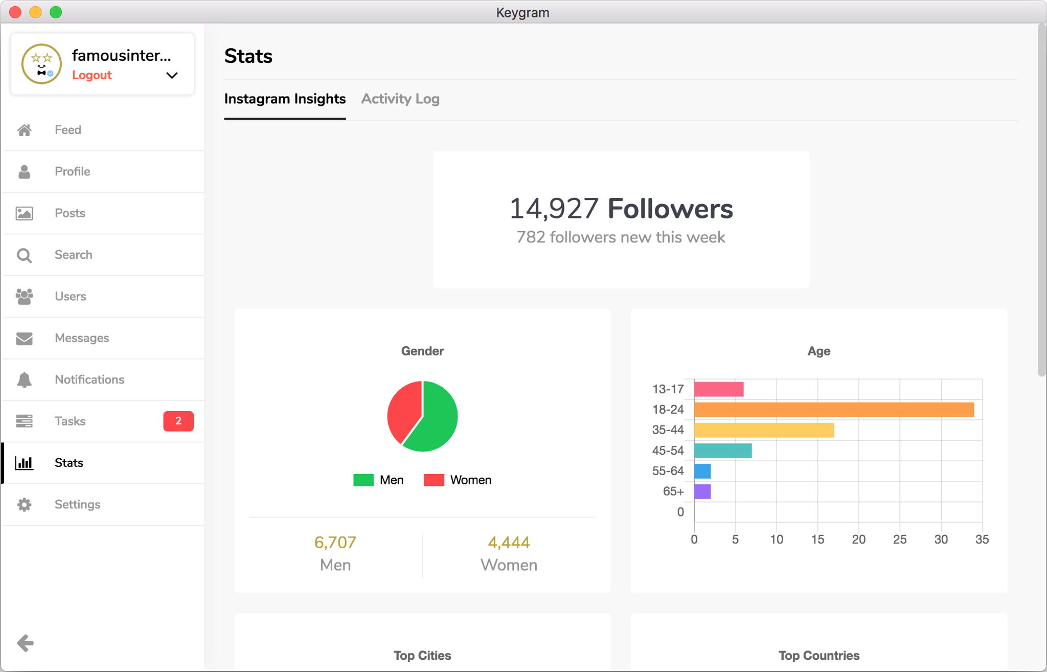1047x672 pixels.
Task: Click '782 followers new this week' text
Action: pos(621,237)
